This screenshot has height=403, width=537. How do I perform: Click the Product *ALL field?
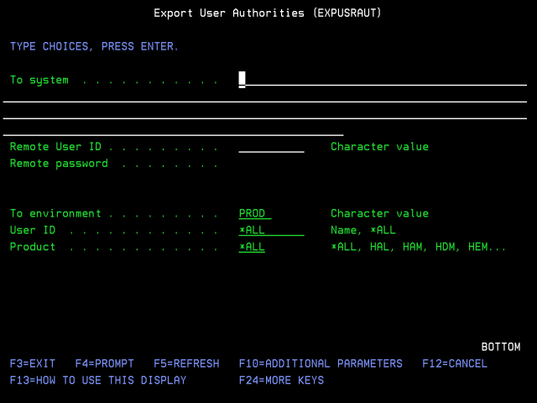(x=252, y=247)
